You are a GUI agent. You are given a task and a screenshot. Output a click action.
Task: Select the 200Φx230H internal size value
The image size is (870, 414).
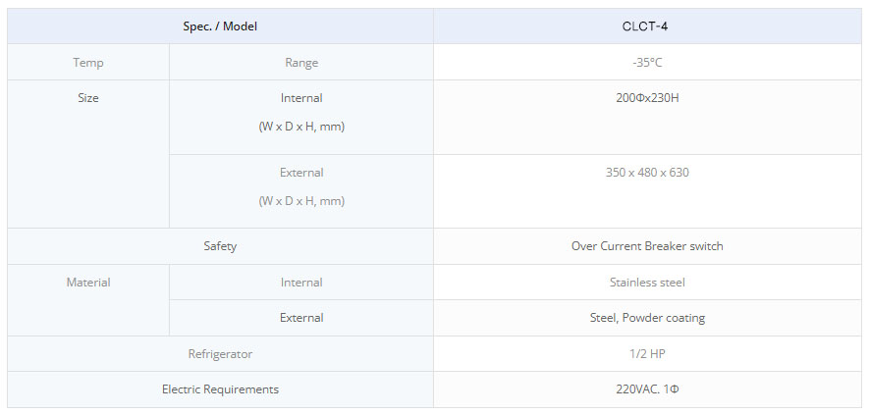pos(647,98)
